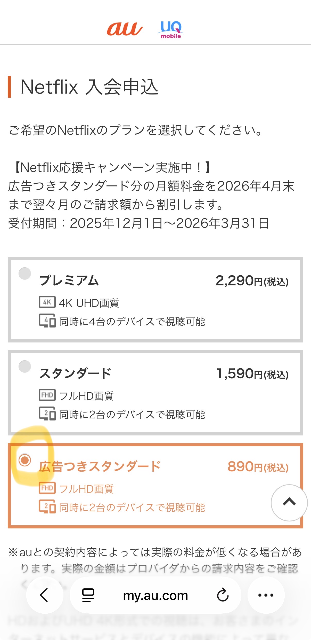Click the 4K UHD quality icon
Screen dimensions: 311x640
(47, 302)
